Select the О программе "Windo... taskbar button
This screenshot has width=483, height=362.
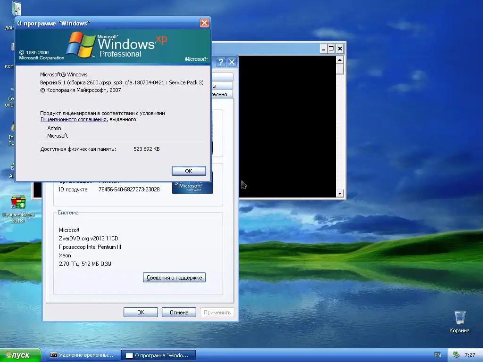(x=158, y=355)
